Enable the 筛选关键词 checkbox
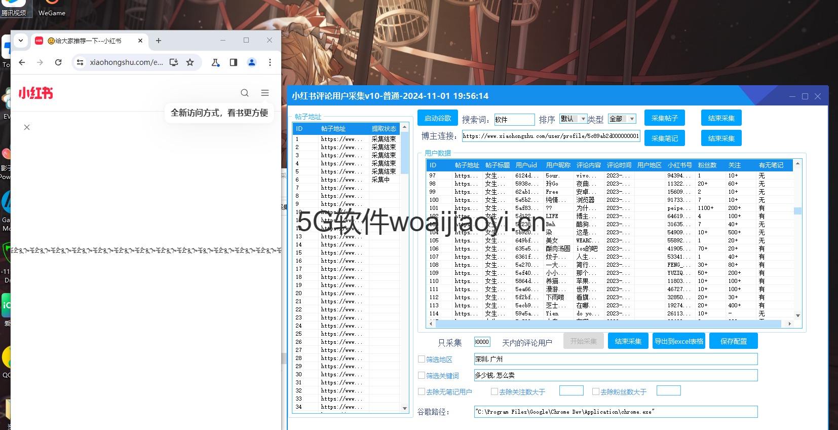The image size is (838, 430). point(422,375)
